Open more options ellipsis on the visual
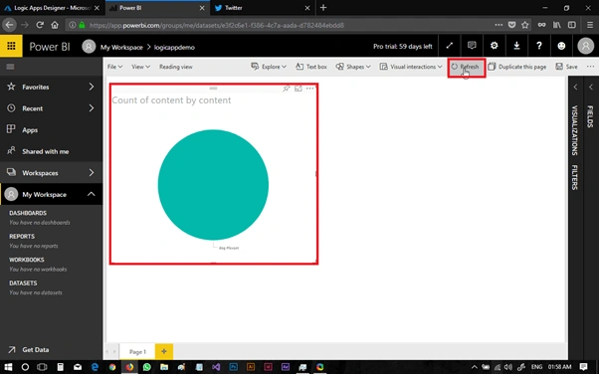This screenshot has height=374, width=599. point(309,89)
